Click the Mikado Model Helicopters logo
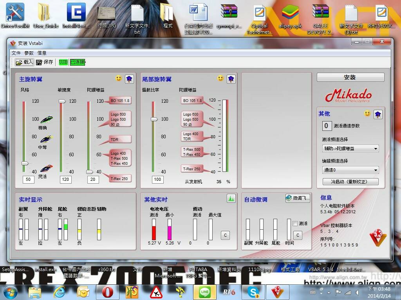Screen dimensions: 401x300 tap(348, 95)
